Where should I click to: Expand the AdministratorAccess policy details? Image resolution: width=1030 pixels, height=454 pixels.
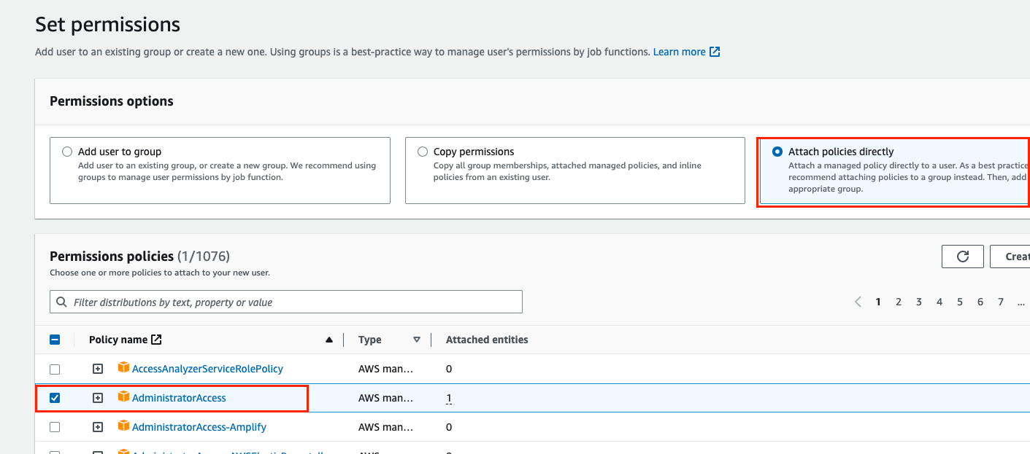click(98, 398)
